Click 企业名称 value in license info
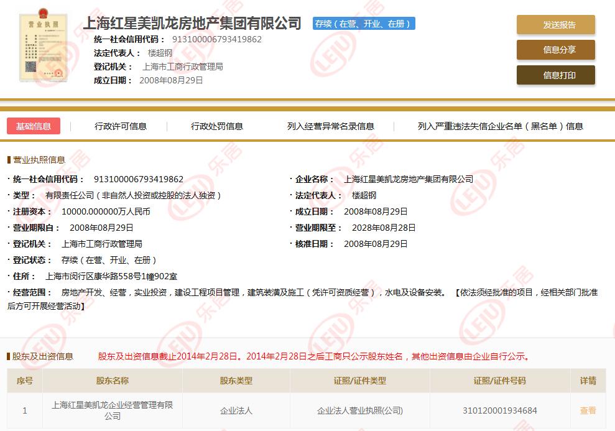Image resolution: width=615 pixels, height=431 pixels. click(409, 179)
